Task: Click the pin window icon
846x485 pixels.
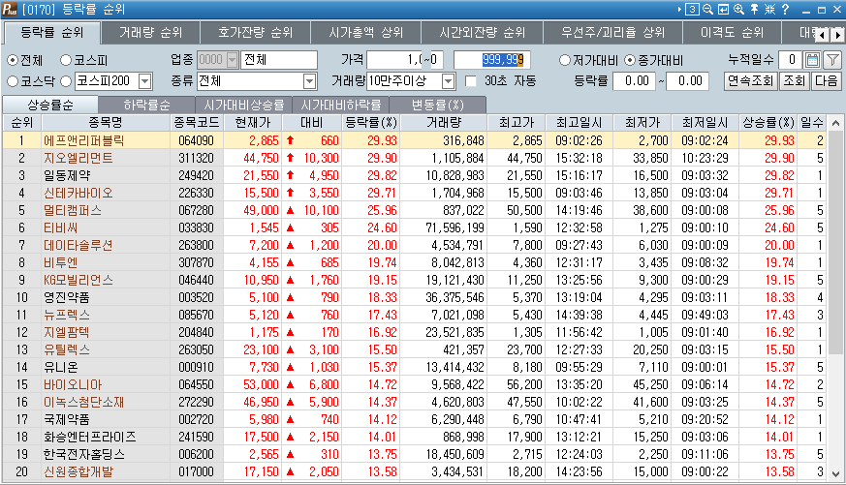Action: pyautogui.click(x=754, y=9)
